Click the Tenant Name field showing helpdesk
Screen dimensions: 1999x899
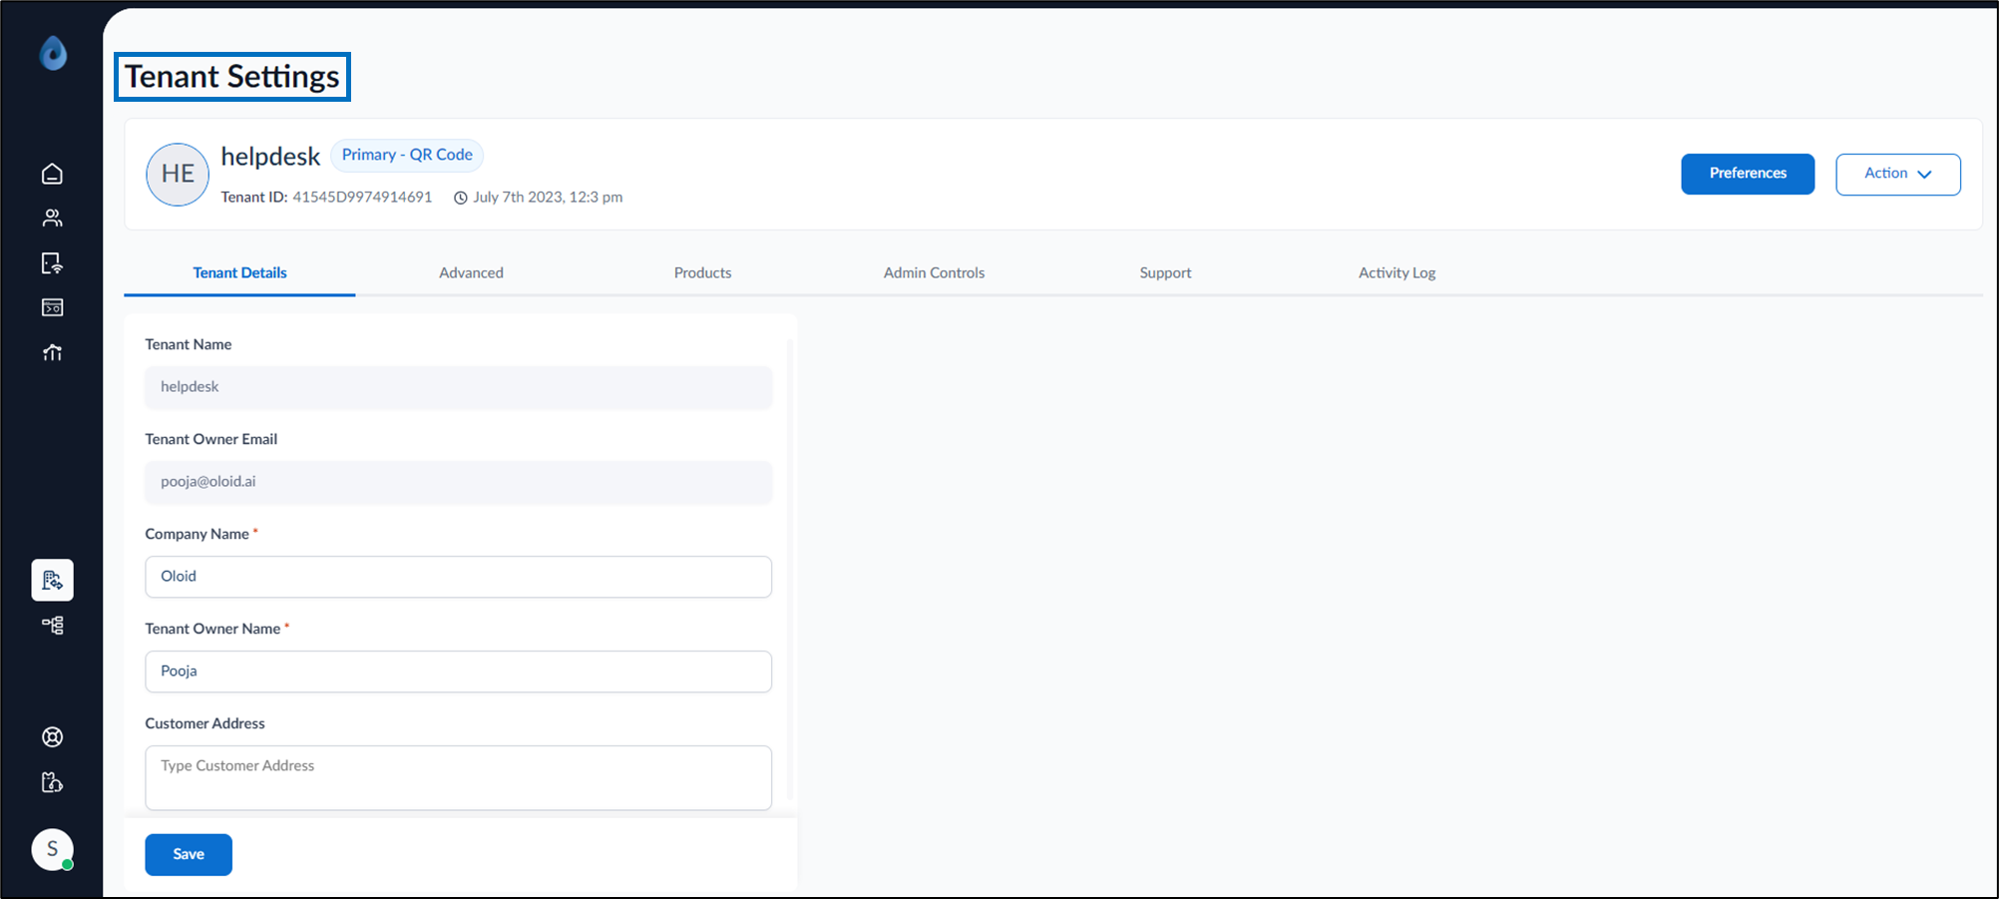tap(459, 387)
